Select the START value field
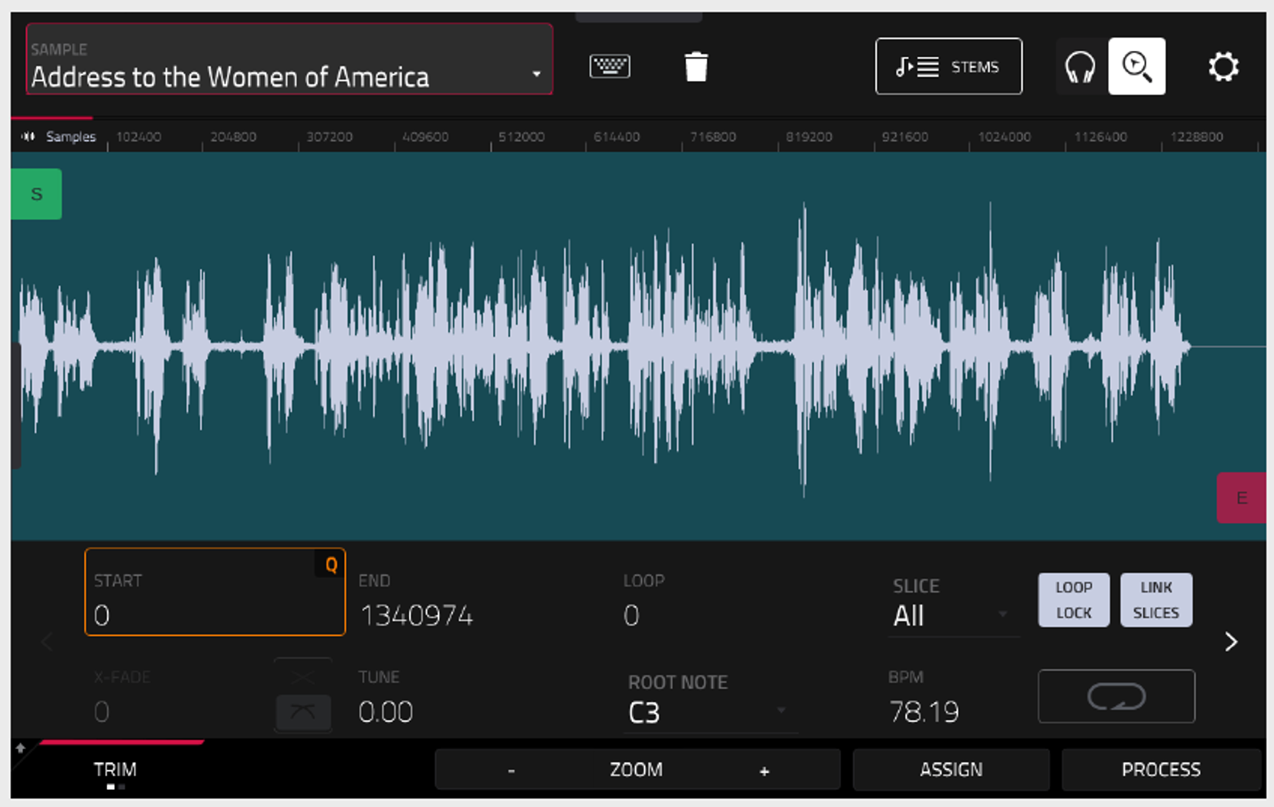1274x807 pixels. click(215, 593)
